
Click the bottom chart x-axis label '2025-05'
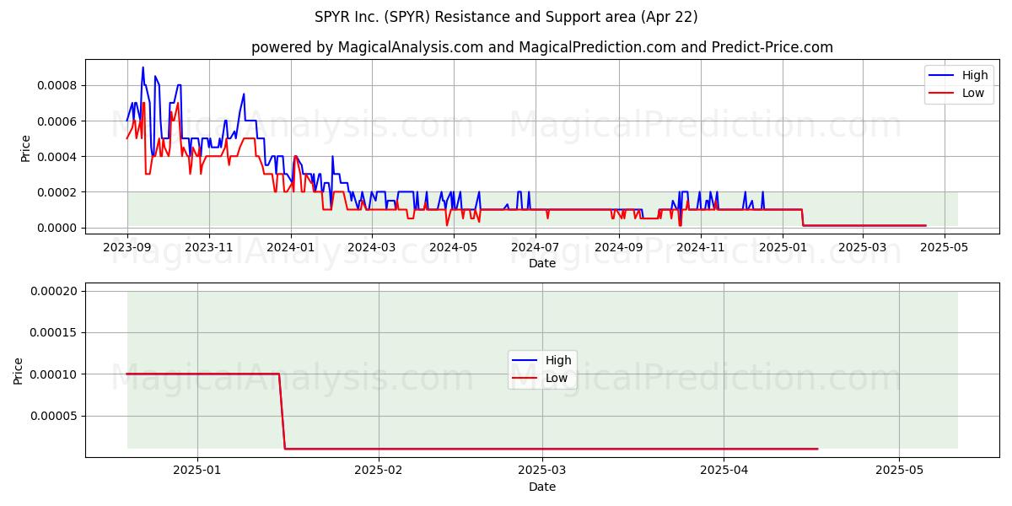(x=899, y=471)
